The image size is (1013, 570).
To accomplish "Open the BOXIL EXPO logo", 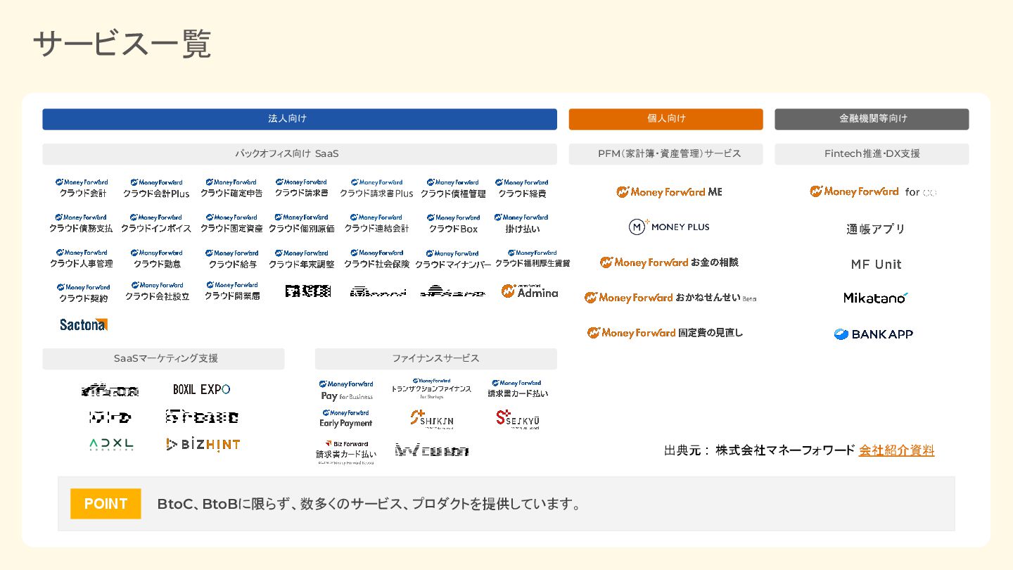I will pyautogui.click(x=202, y=389).
